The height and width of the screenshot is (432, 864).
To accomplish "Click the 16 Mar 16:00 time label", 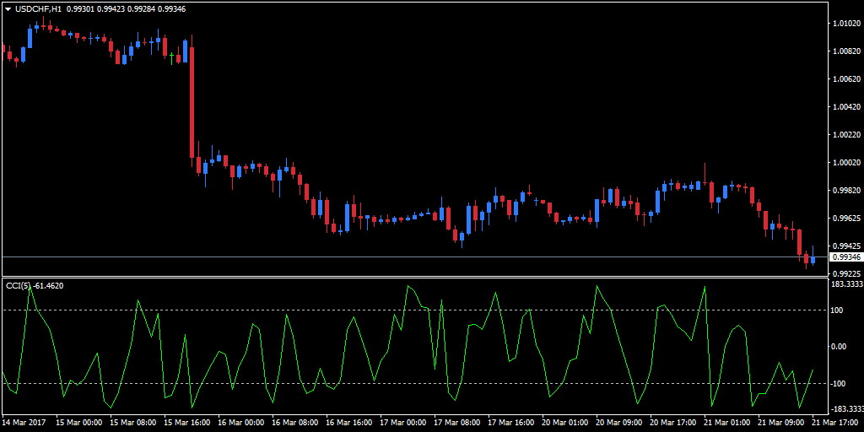I will [348, 423].
